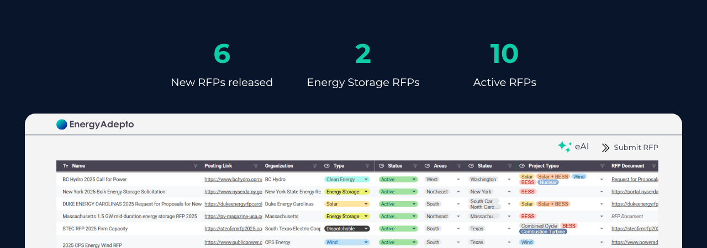Open the publicpower posting link

[x=233, y=242]
